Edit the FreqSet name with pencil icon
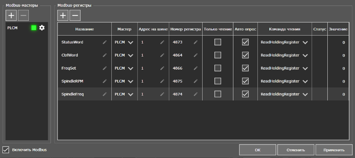355x158 pixels. click(105, 68)
